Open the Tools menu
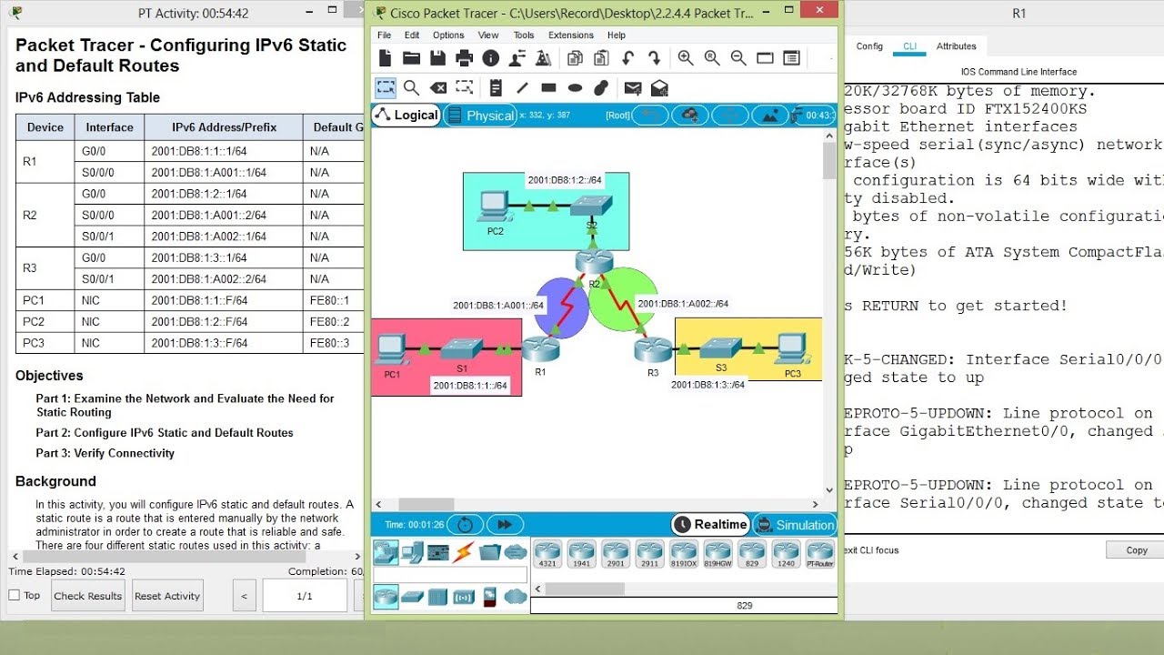This screenshot has height=655, width=1164. click(524, 35)
